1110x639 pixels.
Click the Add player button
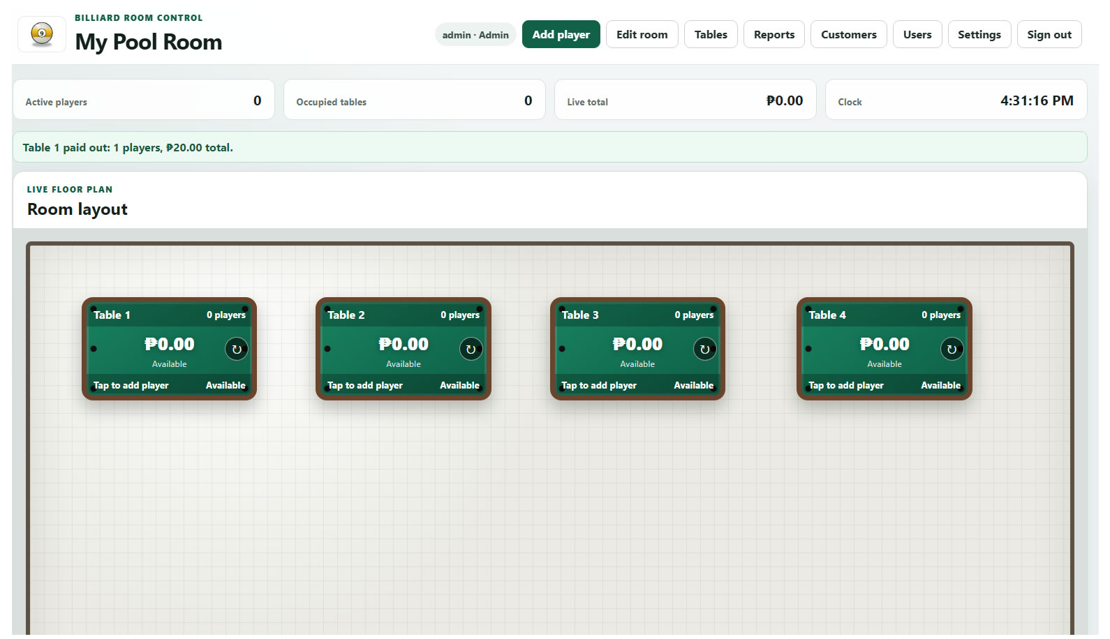click(561, 34)
